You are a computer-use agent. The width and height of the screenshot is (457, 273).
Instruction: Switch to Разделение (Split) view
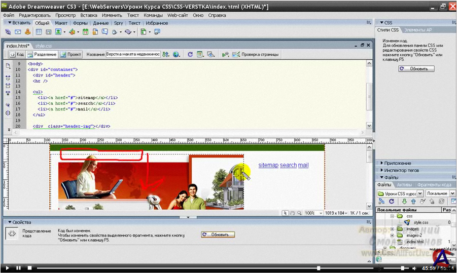coord(42,54)
